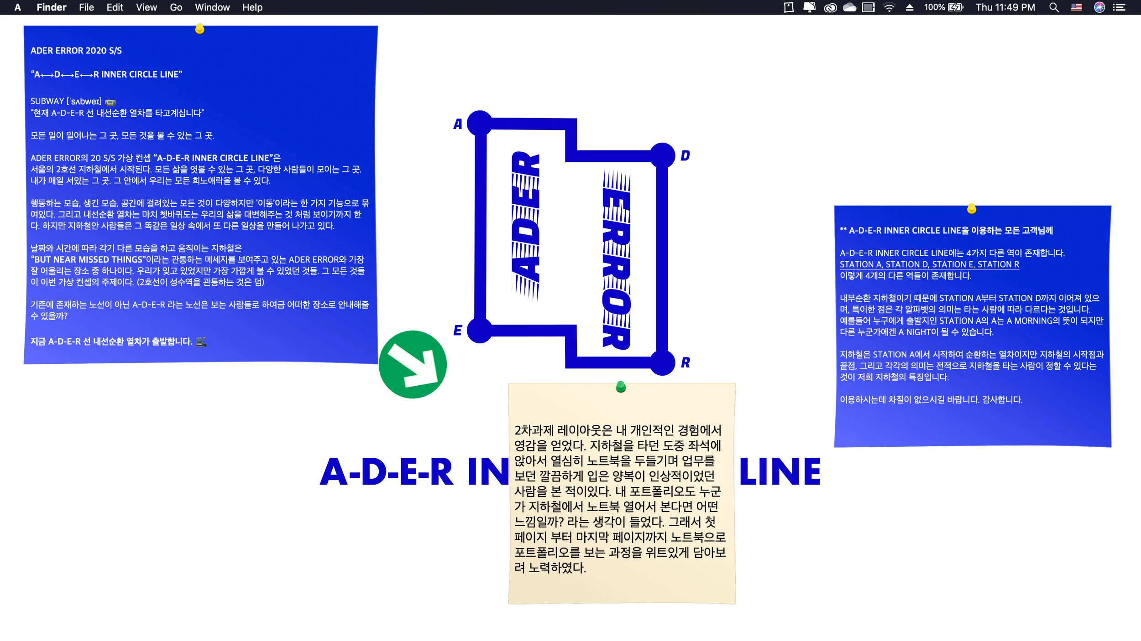Open the File menu

point(86,7)
